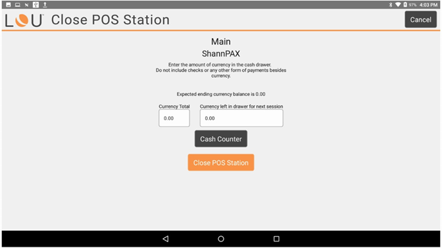Click the Cancel button
Screen dimensions: 442x248
point(420,20)
